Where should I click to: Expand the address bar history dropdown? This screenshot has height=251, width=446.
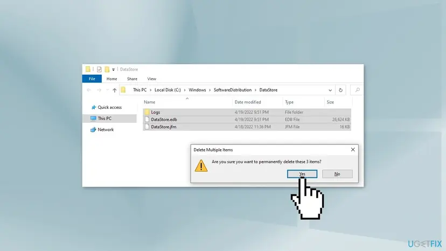click(330, 90)
